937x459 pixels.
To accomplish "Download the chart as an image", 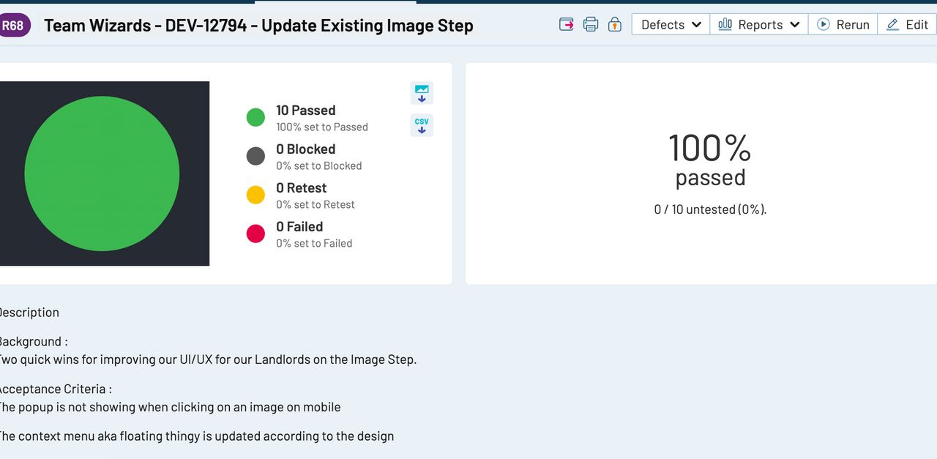I will (422, 93).
